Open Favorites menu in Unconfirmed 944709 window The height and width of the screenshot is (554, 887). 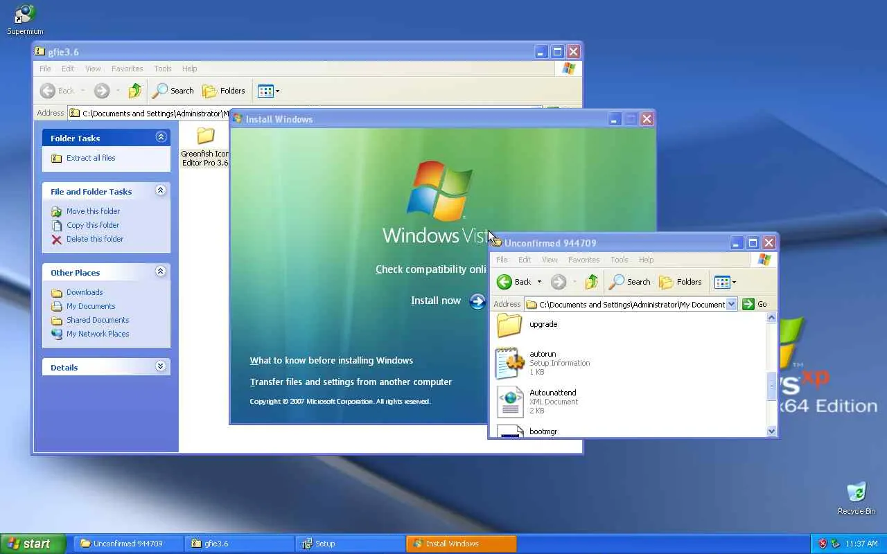pyautogui.click(x=584, y=260)
